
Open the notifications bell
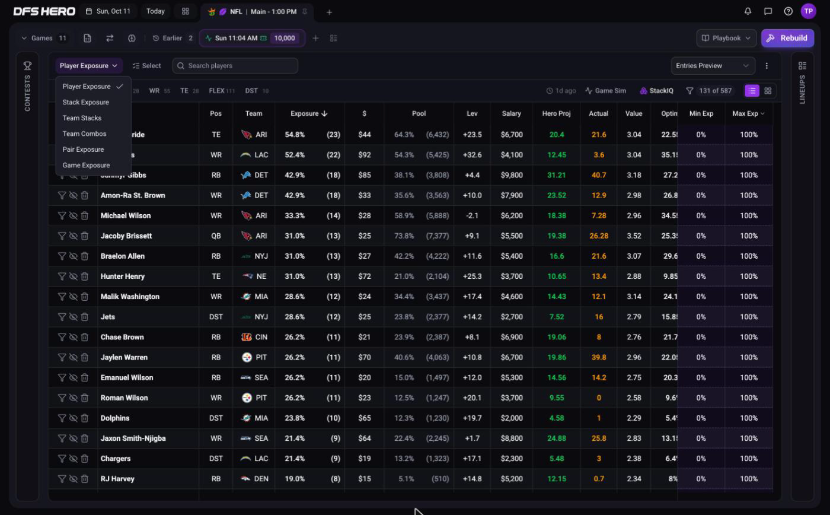coord(748,11)
